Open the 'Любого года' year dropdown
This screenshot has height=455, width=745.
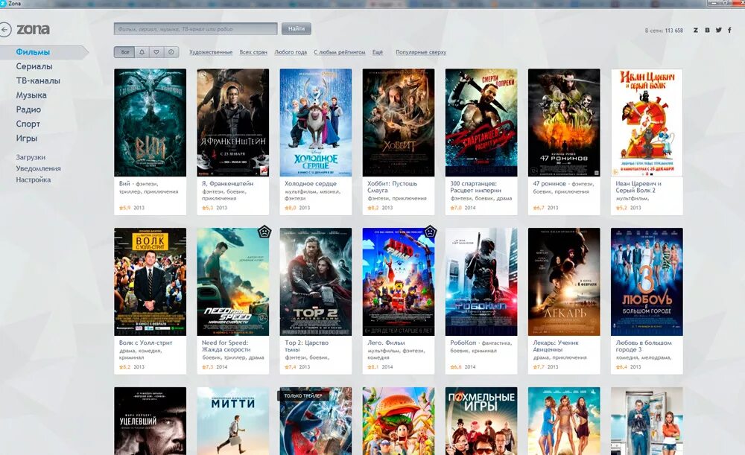tap(291, 52)
